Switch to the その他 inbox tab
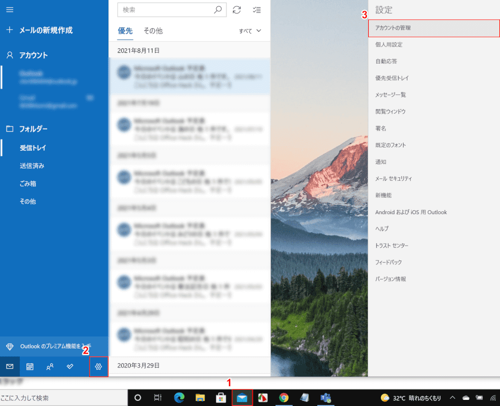 [x=153, y=30]
